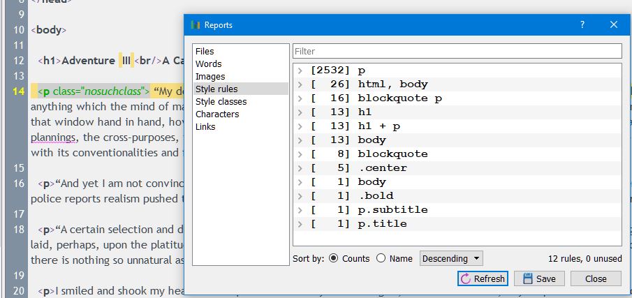Select Characters report
The width and height of the screenshot is (632, 298).
[x=241, y=114]
